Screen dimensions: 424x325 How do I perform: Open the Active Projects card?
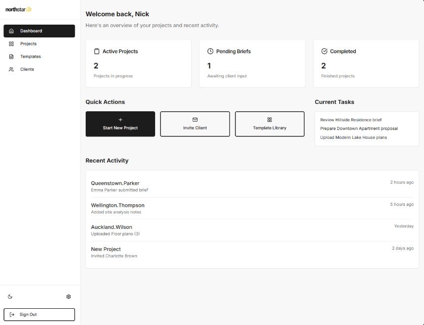pyautogui.click(x=138, y=64)
